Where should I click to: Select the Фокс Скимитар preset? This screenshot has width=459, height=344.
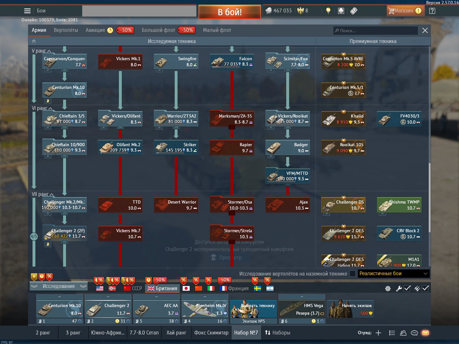pos(211,333)
